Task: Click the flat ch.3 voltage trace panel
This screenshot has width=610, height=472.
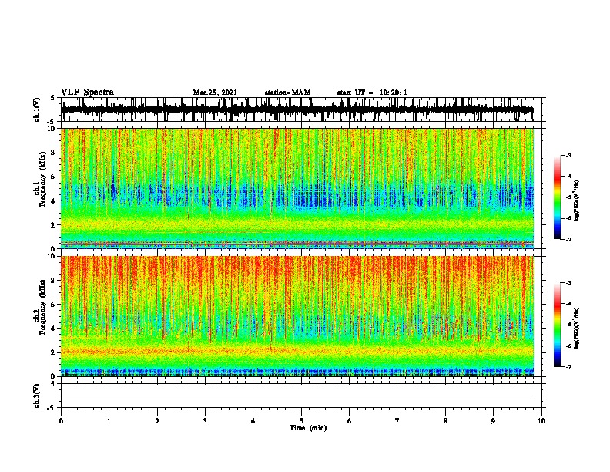Action: coord(301,396)
